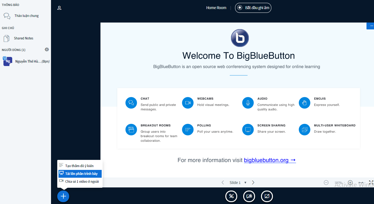Open the bigbluebutton.org link
The image size is (374, 204).
(270, 160)
